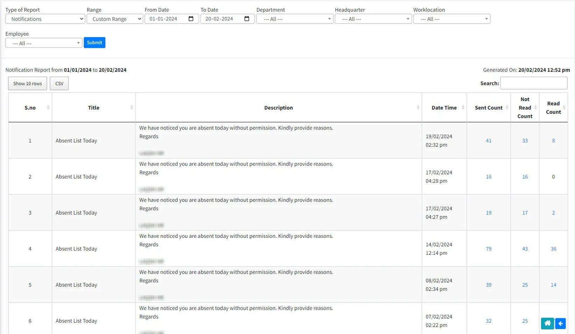The width and height of the screenshot is (575, 334).
Task: Open the Headquarter dropdown
Action: click(x=373, y=19)
